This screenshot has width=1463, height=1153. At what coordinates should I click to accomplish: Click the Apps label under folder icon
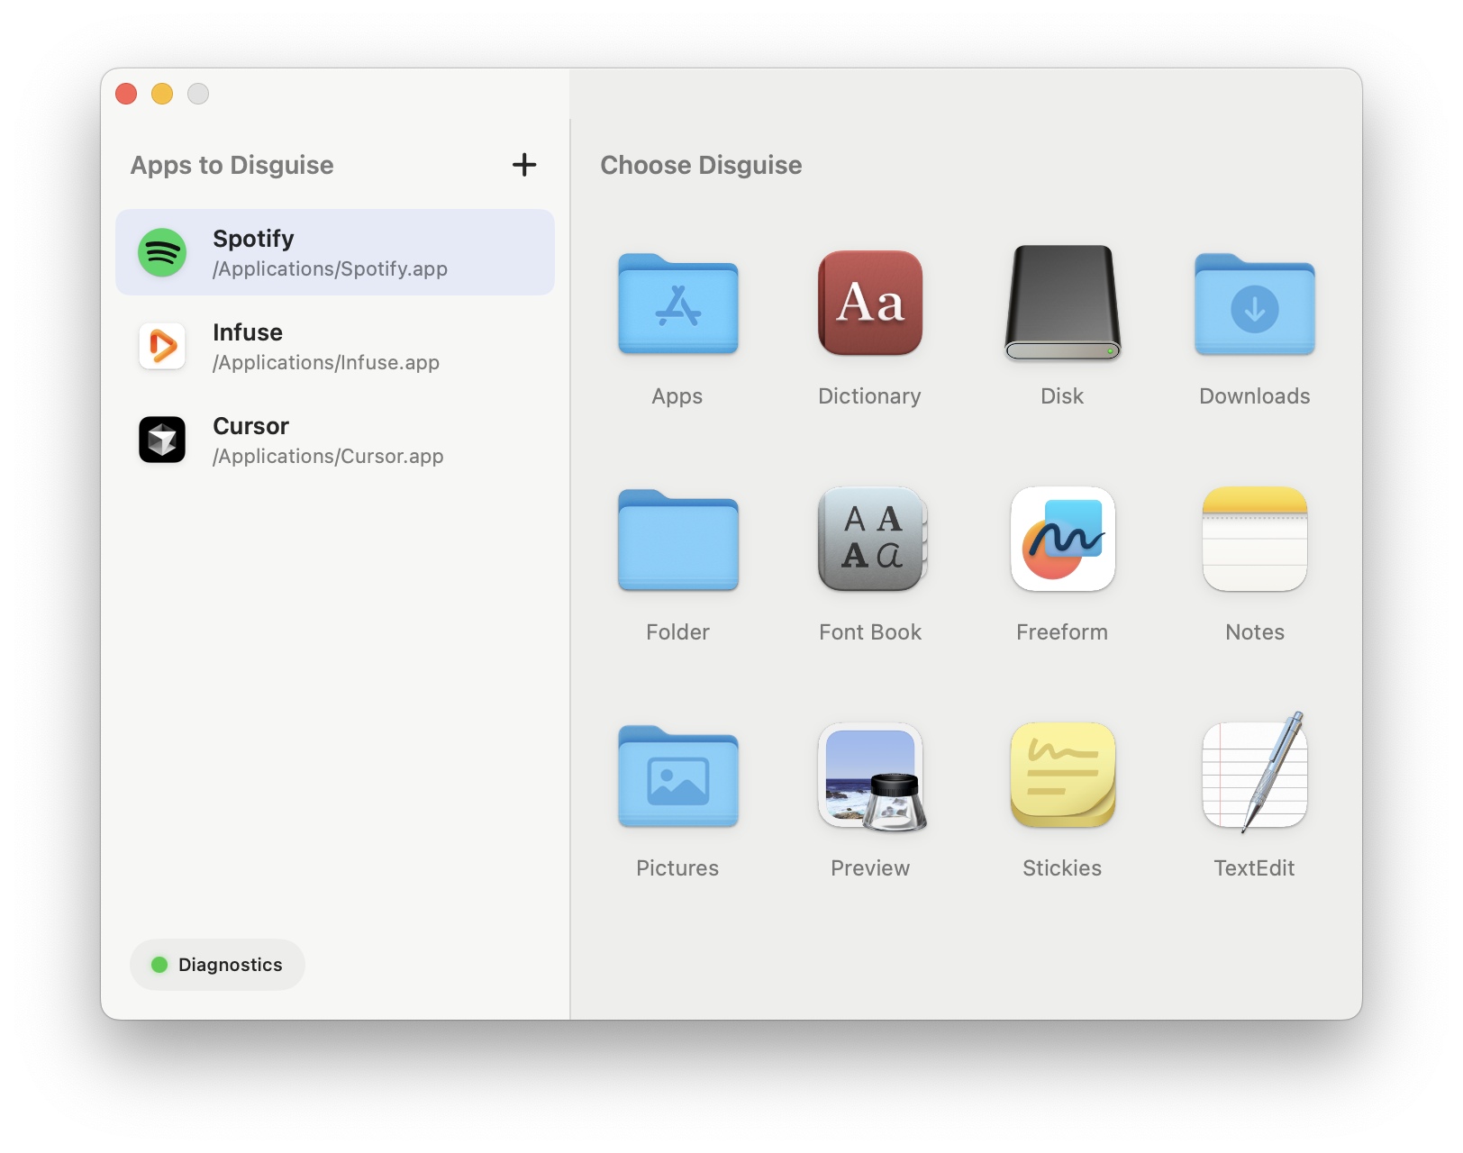pos(677,397)
